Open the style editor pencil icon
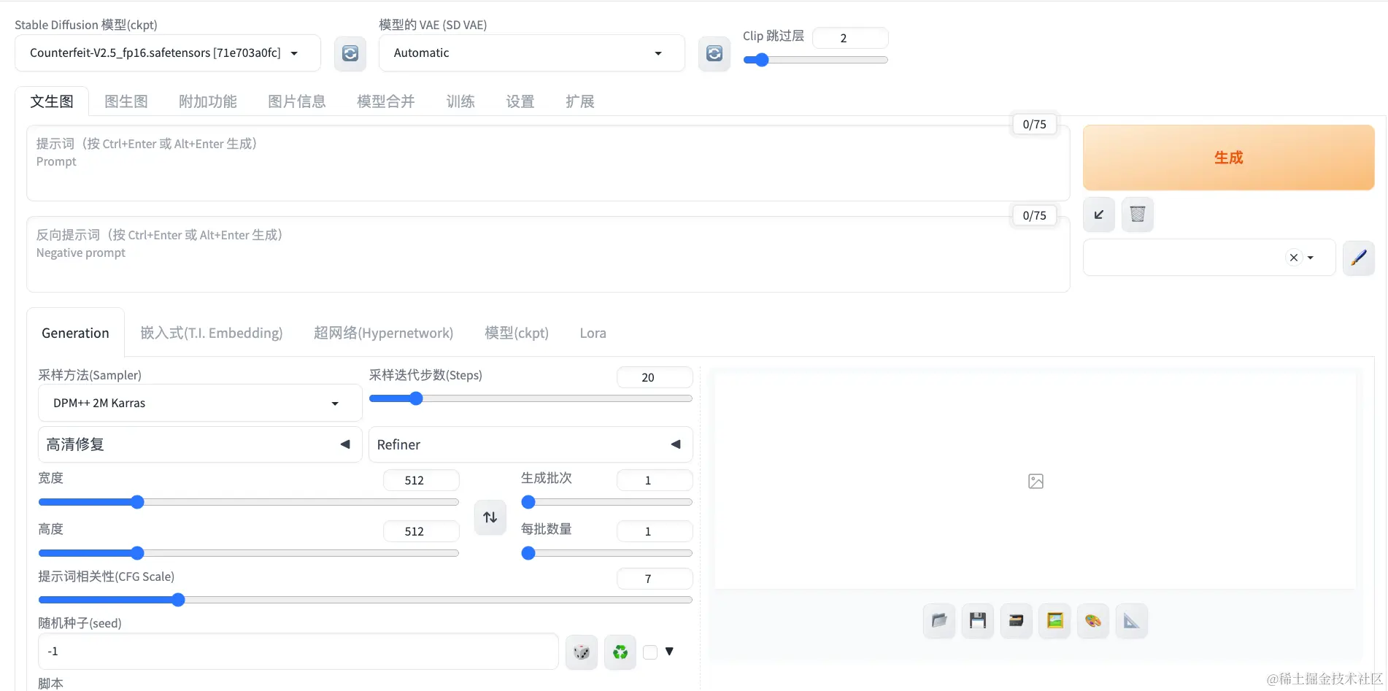Viewport: 1388px width, 691px height. click(x=1359, y=258)
